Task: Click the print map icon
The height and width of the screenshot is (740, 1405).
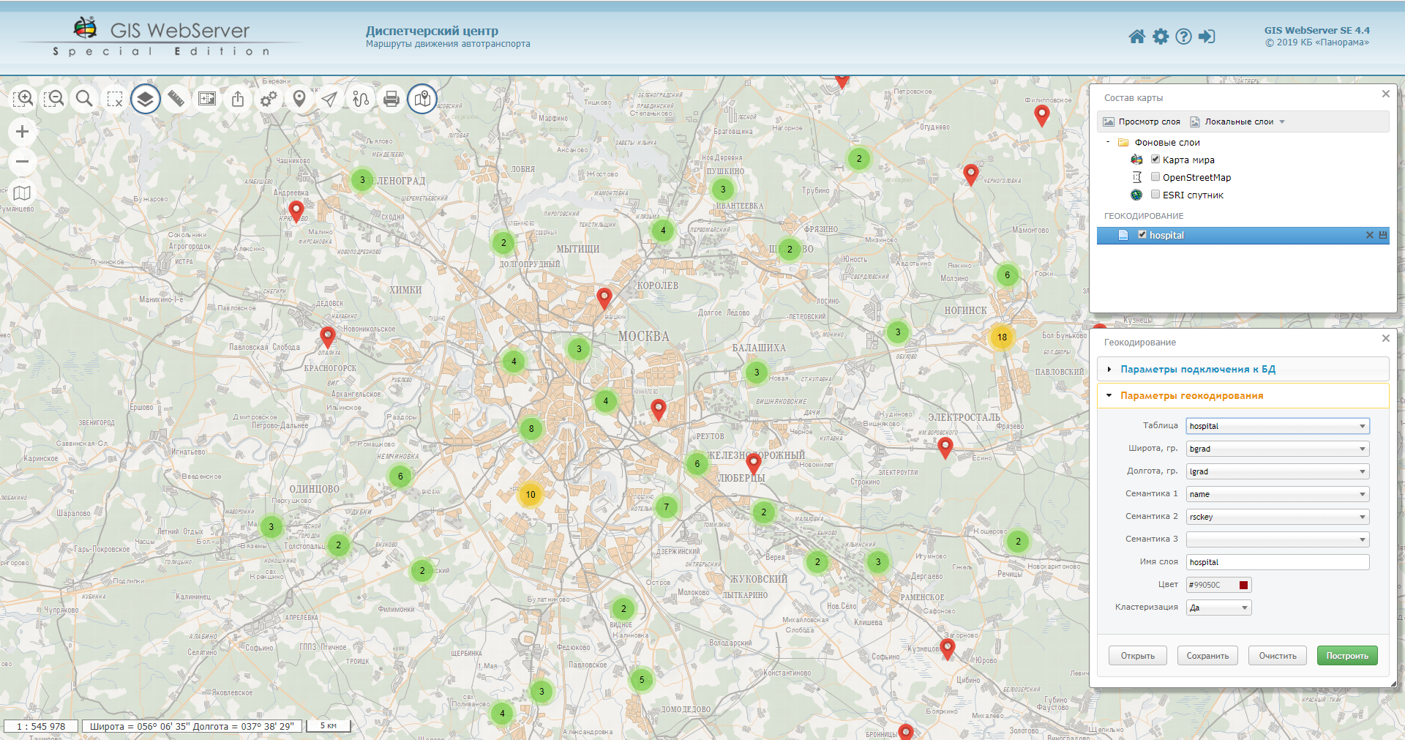Action: coord(391,98)
